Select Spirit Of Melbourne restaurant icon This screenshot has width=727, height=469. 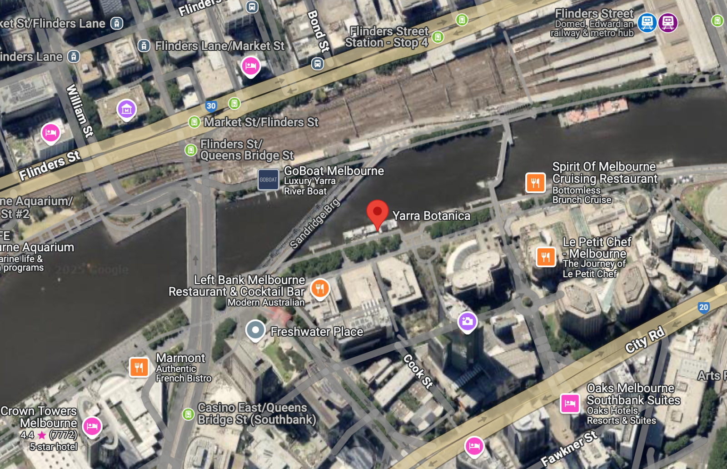point(535,183)
